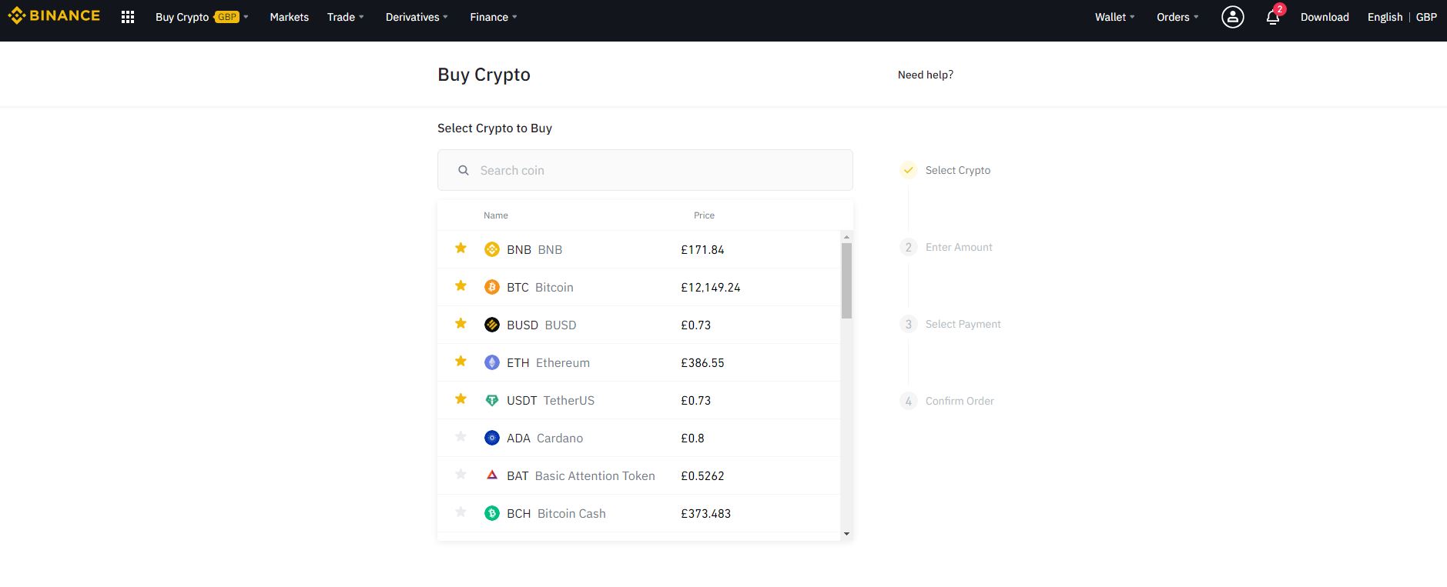Click the Need help? link
Screen dimensions: 1447x587
pos(925,75)
